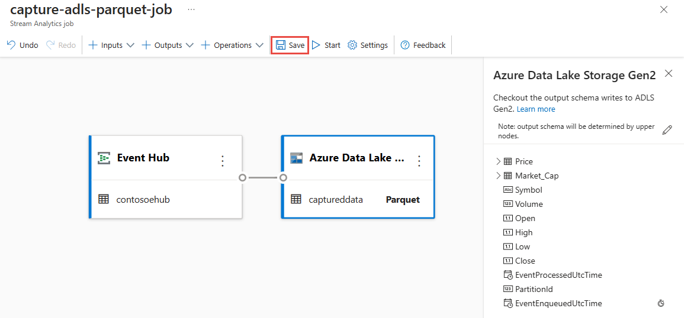
Task: Close the job window with X
Action: [664, 9]
